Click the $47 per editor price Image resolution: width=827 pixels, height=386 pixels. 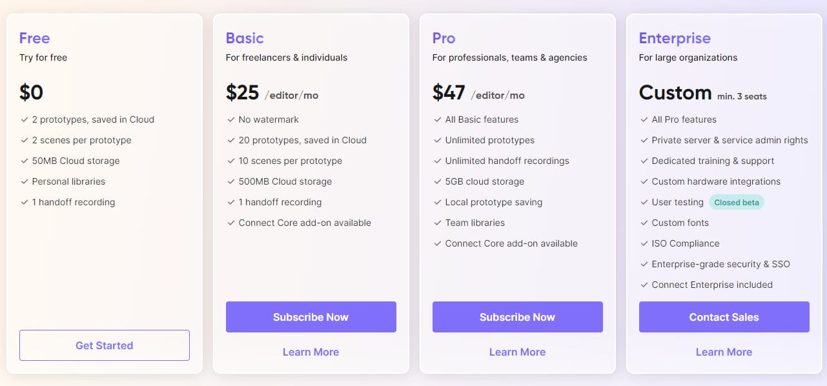(x=478, y=93)
